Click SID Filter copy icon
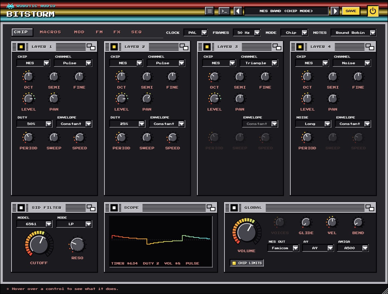The width and height of the screenshot is (388, 294). click(x=91, y=208)
